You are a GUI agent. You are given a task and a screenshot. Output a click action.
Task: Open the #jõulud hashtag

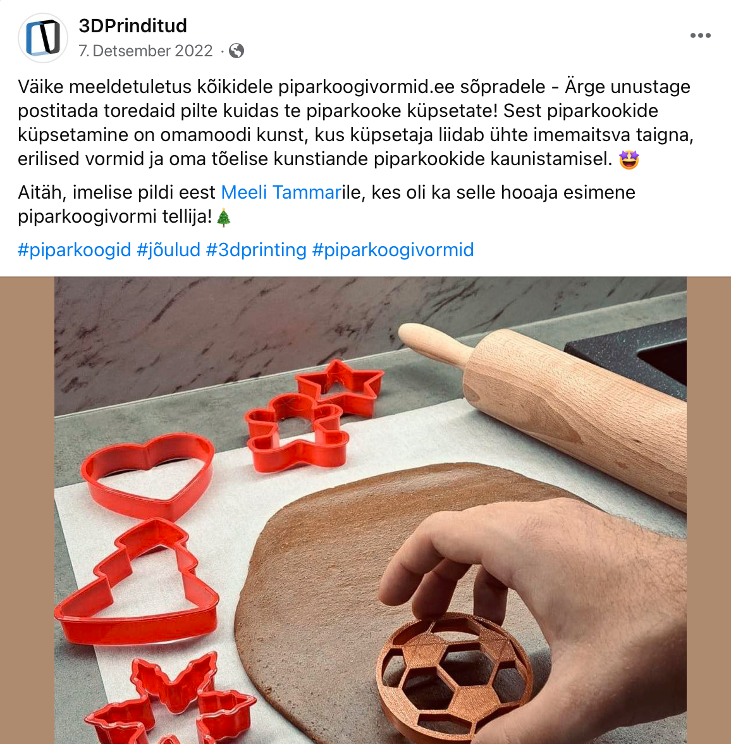[x=168, y=249]
